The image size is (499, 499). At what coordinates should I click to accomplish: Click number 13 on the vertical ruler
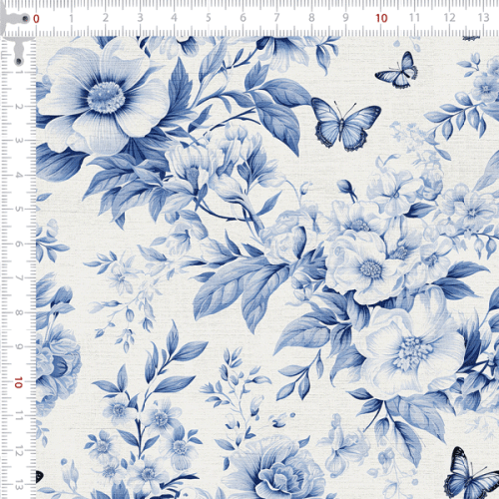point(19,485)
